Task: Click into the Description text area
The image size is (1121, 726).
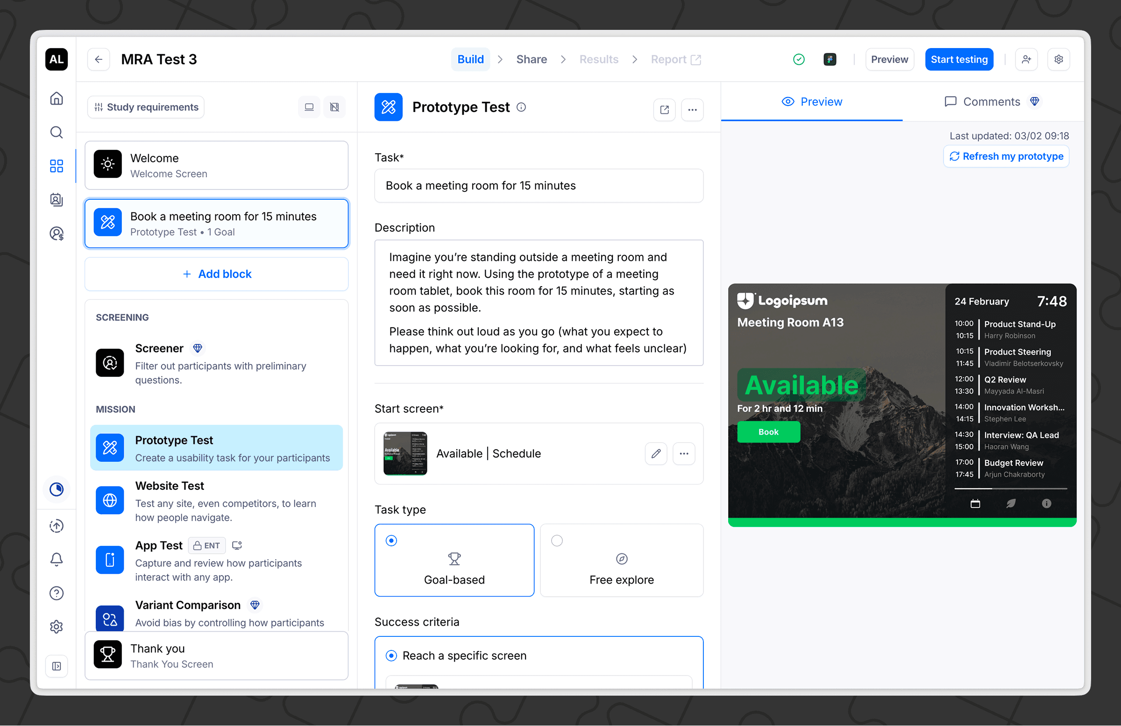Action: pyautogui.click(x=539, y=303)
